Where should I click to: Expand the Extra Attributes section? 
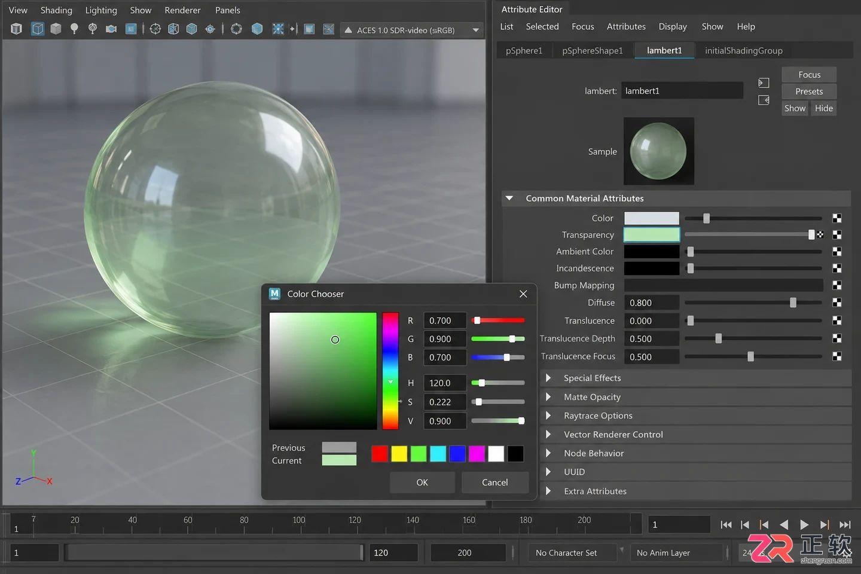548,491
